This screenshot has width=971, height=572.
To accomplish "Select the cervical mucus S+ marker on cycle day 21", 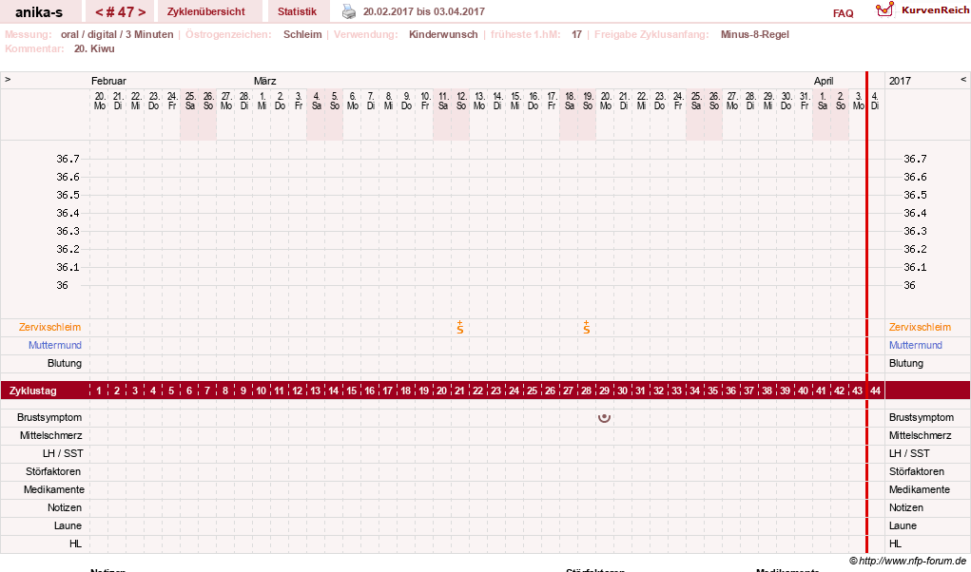I will [x=460, y=327].
